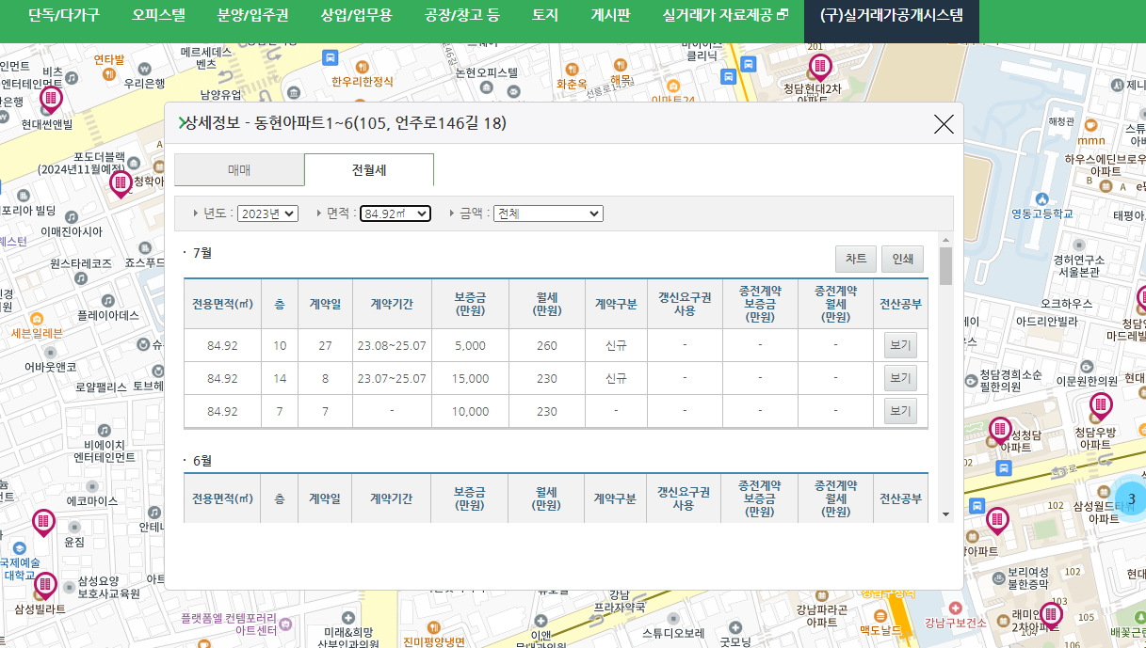This screenshot has height=648, width=1146.
Task: Open the 게시판 menu
Action: [x=610, y=15]
